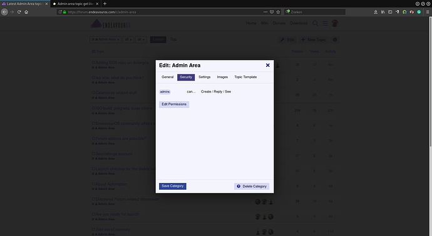Click the notification level circle button

(x=335, y=40)
